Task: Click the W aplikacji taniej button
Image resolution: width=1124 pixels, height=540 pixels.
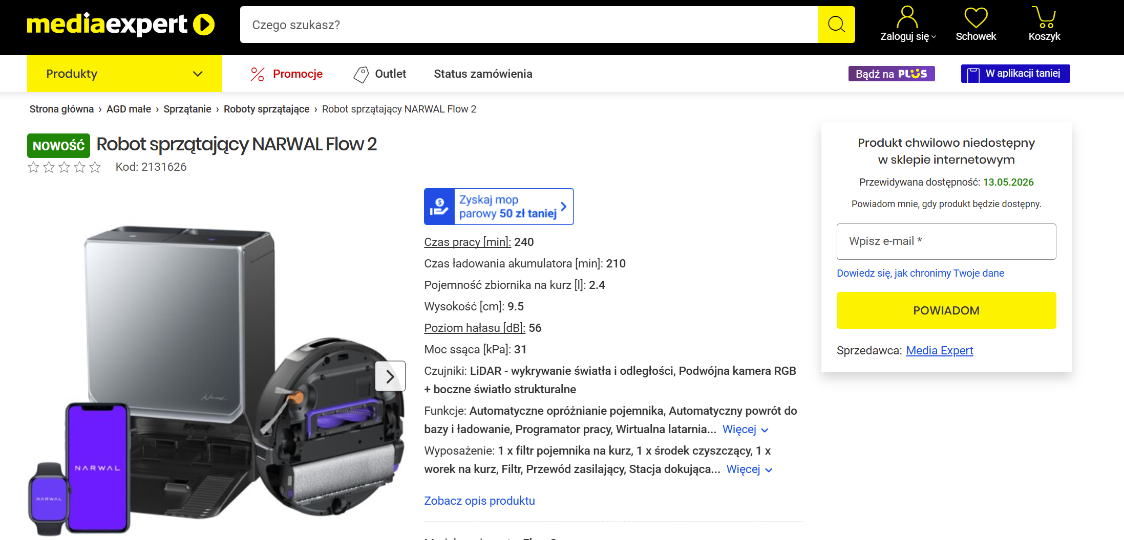Action: [1015, 74]
